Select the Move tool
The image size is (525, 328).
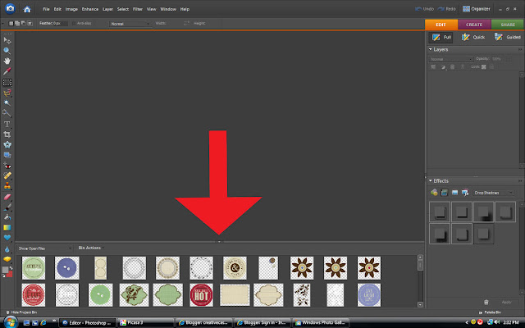click(x=7, y=40)
